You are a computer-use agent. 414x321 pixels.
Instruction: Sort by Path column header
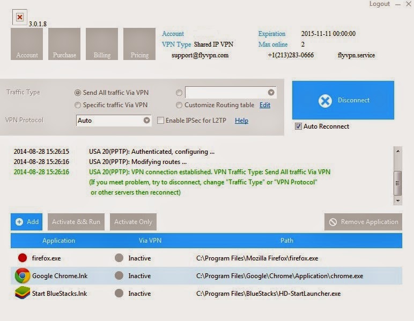click(x=287, y=241)
